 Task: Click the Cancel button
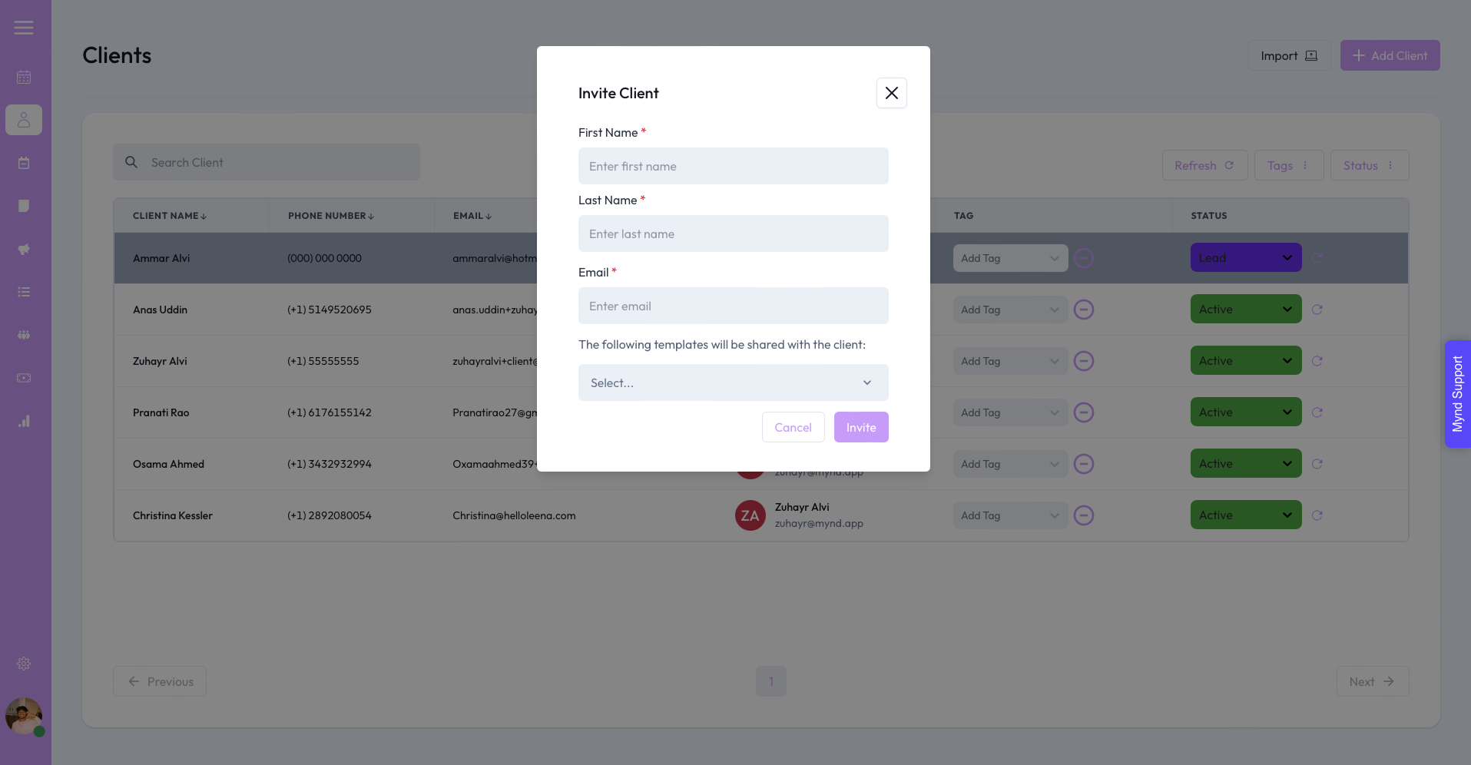click(x=793, y=427)
